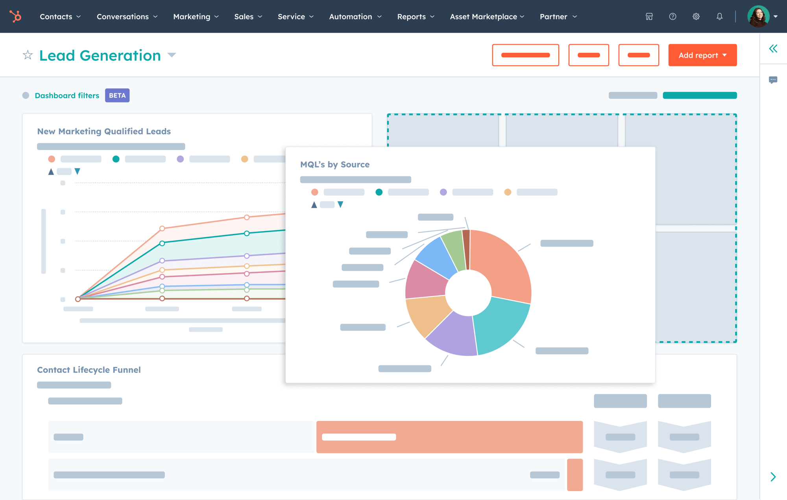The image size is (787, 500).
Task: Click up triangle in MQL's by Source legend
Action: [x=314, y=205]
